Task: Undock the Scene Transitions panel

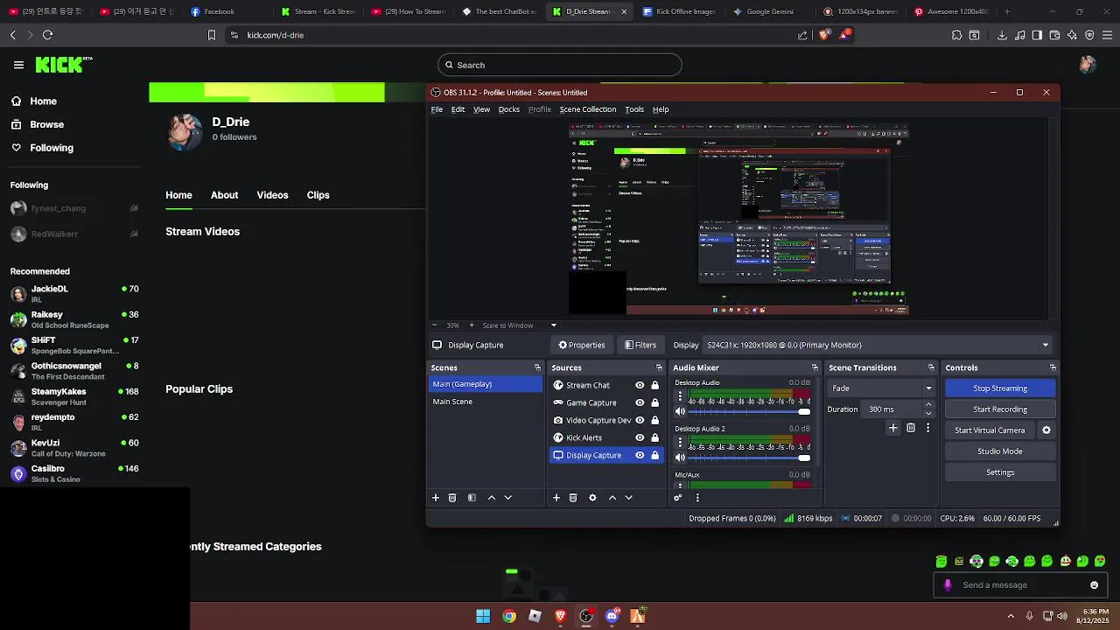Action: click(x=931, y=367)
